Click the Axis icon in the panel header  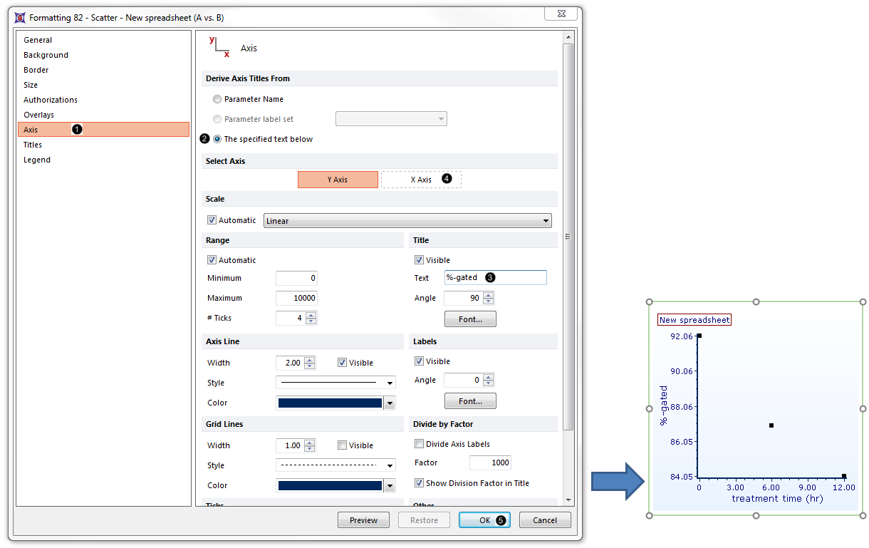(x=219, y=47)
